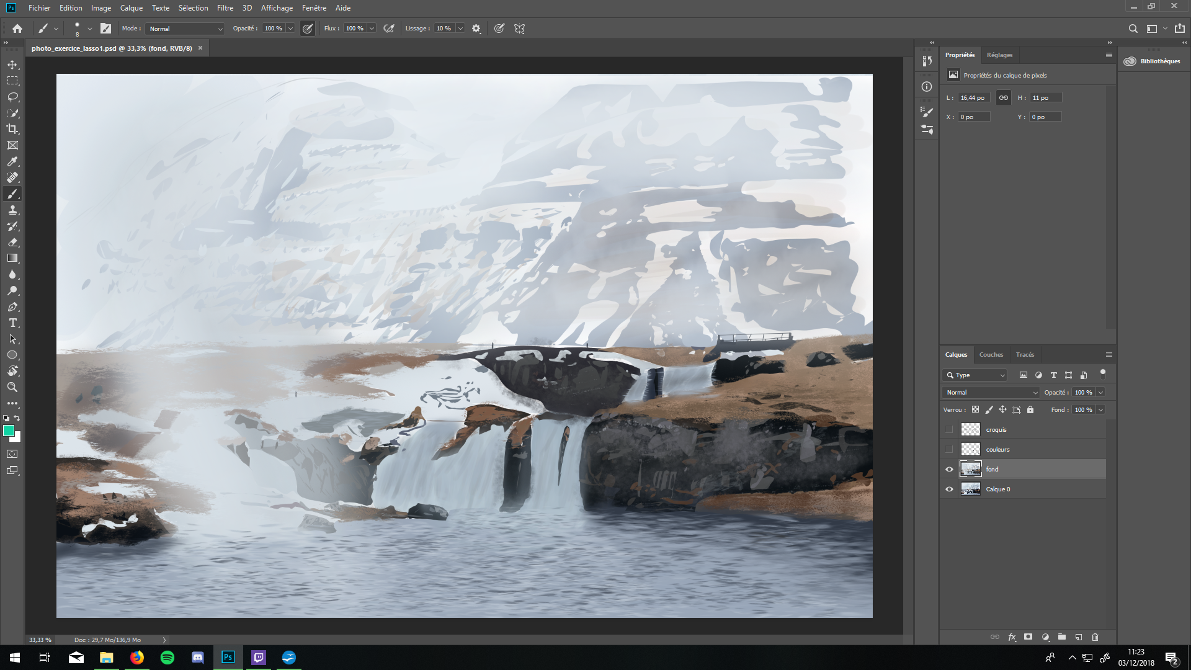1191x670 pixels.
Task: Open the brush blending Mode dropdown
Action: 184,29
